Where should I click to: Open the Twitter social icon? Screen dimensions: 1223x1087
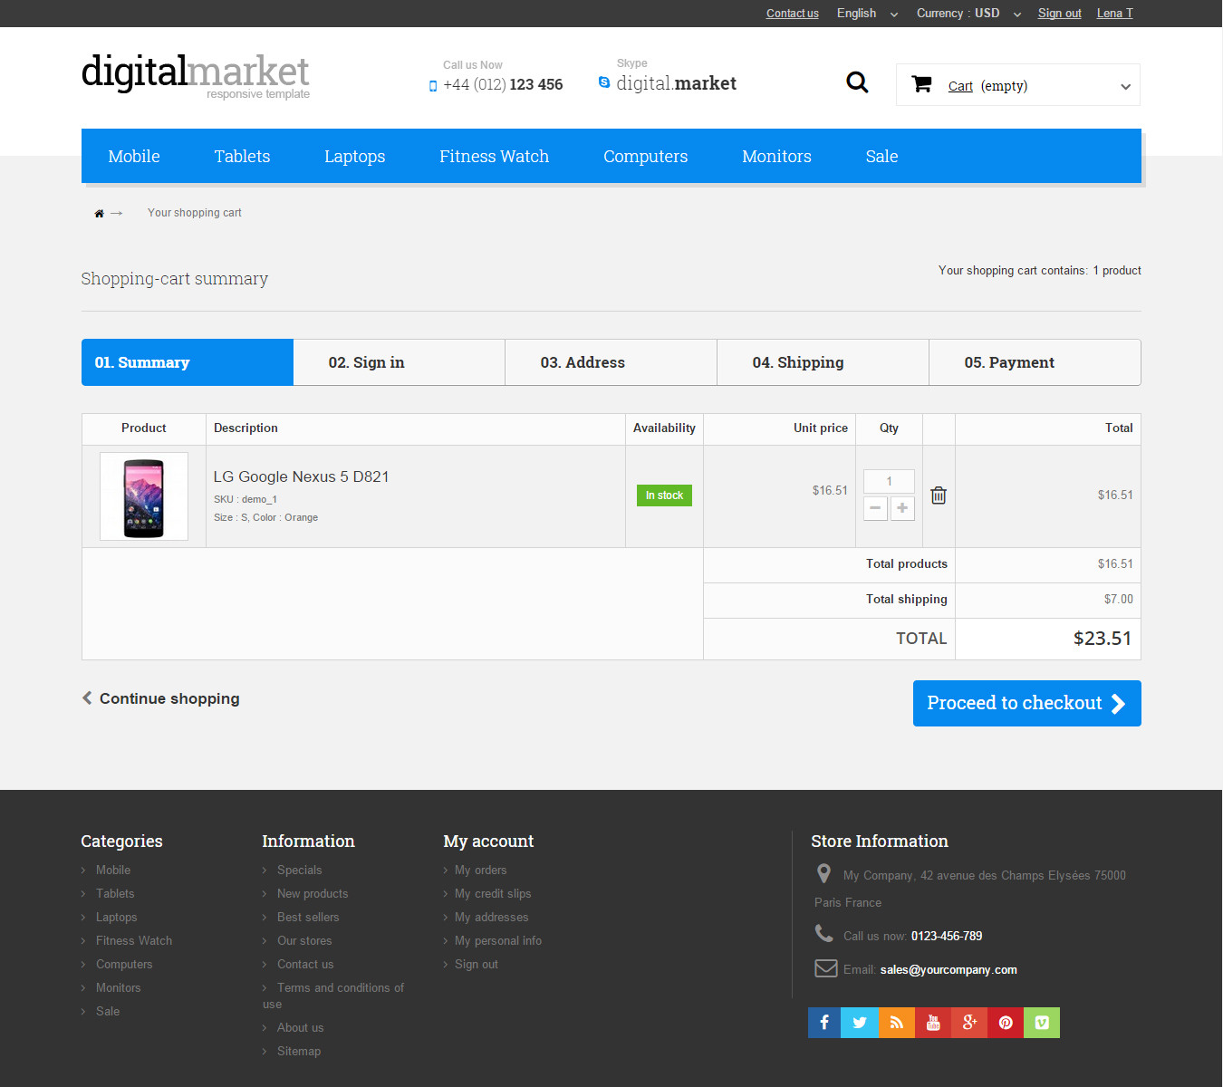[x=860, y=1023]
